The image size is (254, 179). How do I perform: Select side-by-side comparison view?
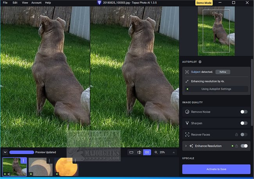coord(147,152)
